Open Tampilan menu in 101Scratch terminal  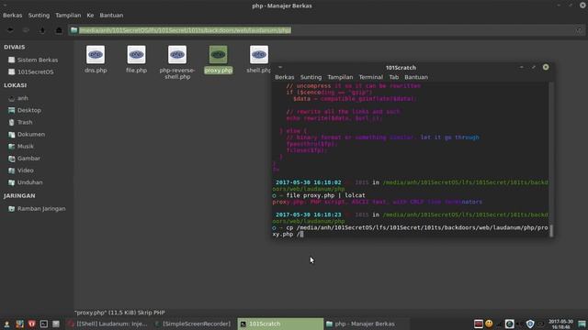340,77
